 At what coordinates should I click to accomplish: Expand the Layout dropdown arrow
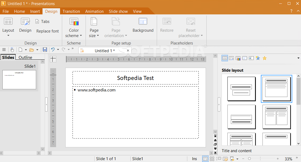[8, 35]
